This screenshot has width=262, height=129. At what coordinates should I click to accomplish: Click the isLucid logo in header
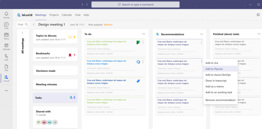tap(25, 15)
